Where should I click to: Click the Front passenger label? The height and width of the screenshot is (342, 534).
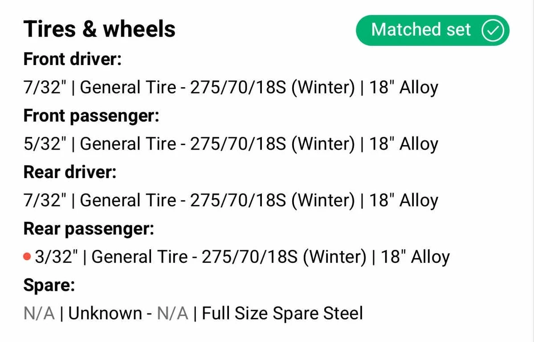(x=91, y=116)
